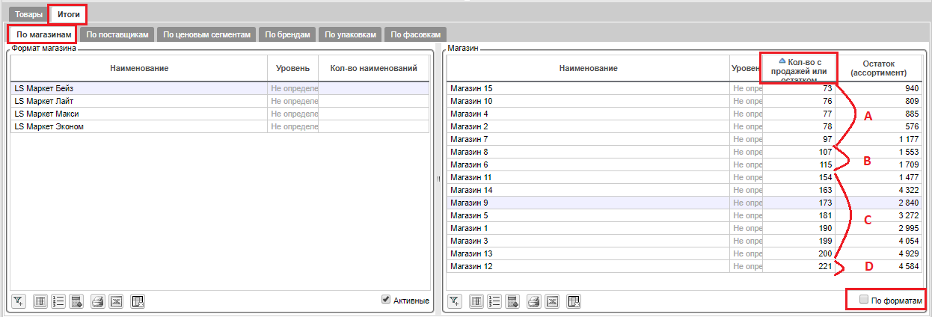Click the reset table settings icon in the Магазин panel

point(574,301)
